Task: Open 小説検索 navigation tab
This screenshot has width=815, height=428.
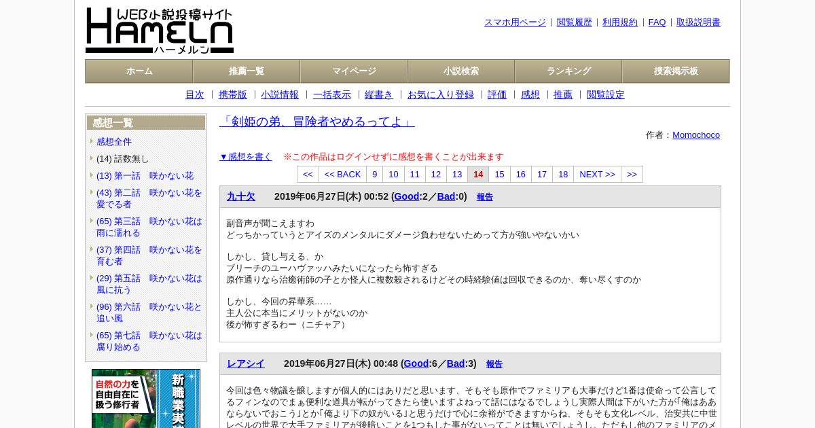Action: [461, 71]
